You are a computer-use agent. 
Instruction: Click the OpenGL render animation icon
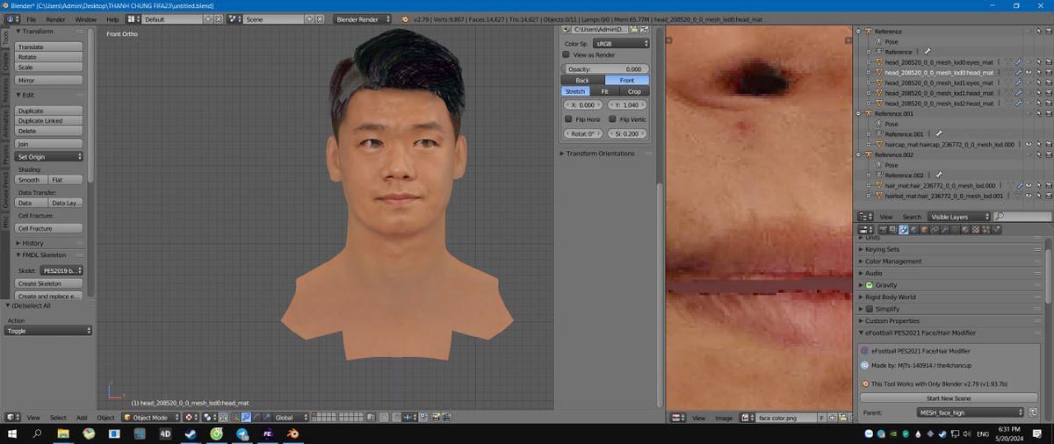click(446, 418)
